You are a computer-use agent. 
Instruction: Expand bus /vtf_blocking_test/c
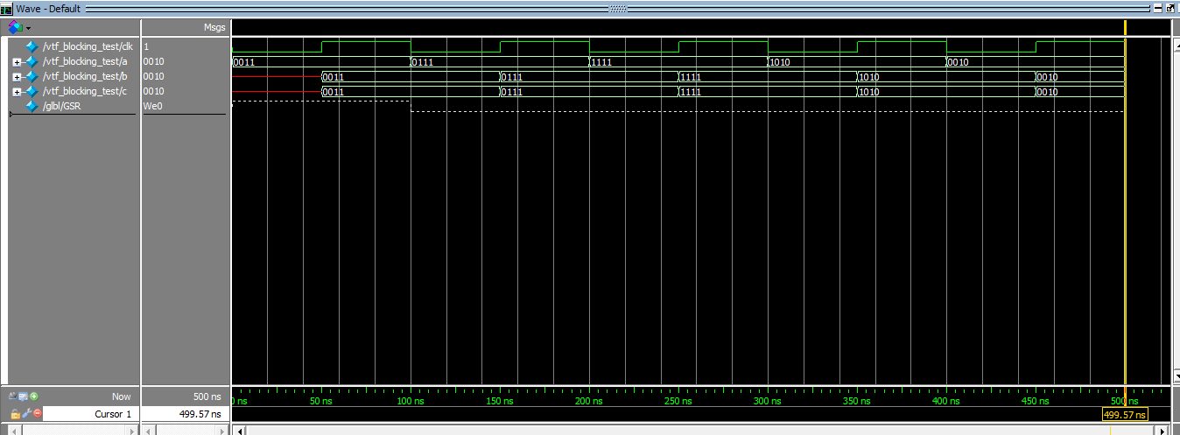[x=17, y=92]
